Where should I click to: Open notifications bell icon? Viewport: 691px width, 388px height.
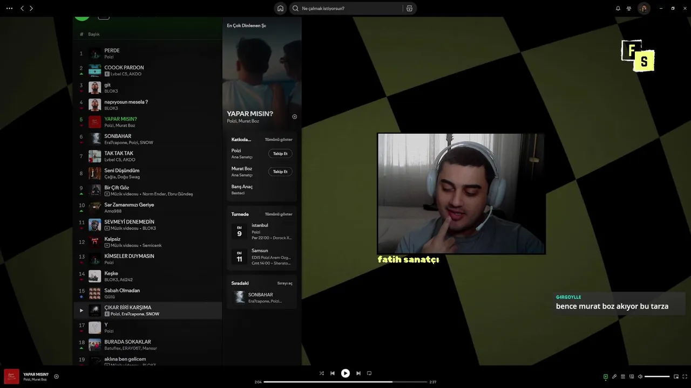tap(618, 8)
